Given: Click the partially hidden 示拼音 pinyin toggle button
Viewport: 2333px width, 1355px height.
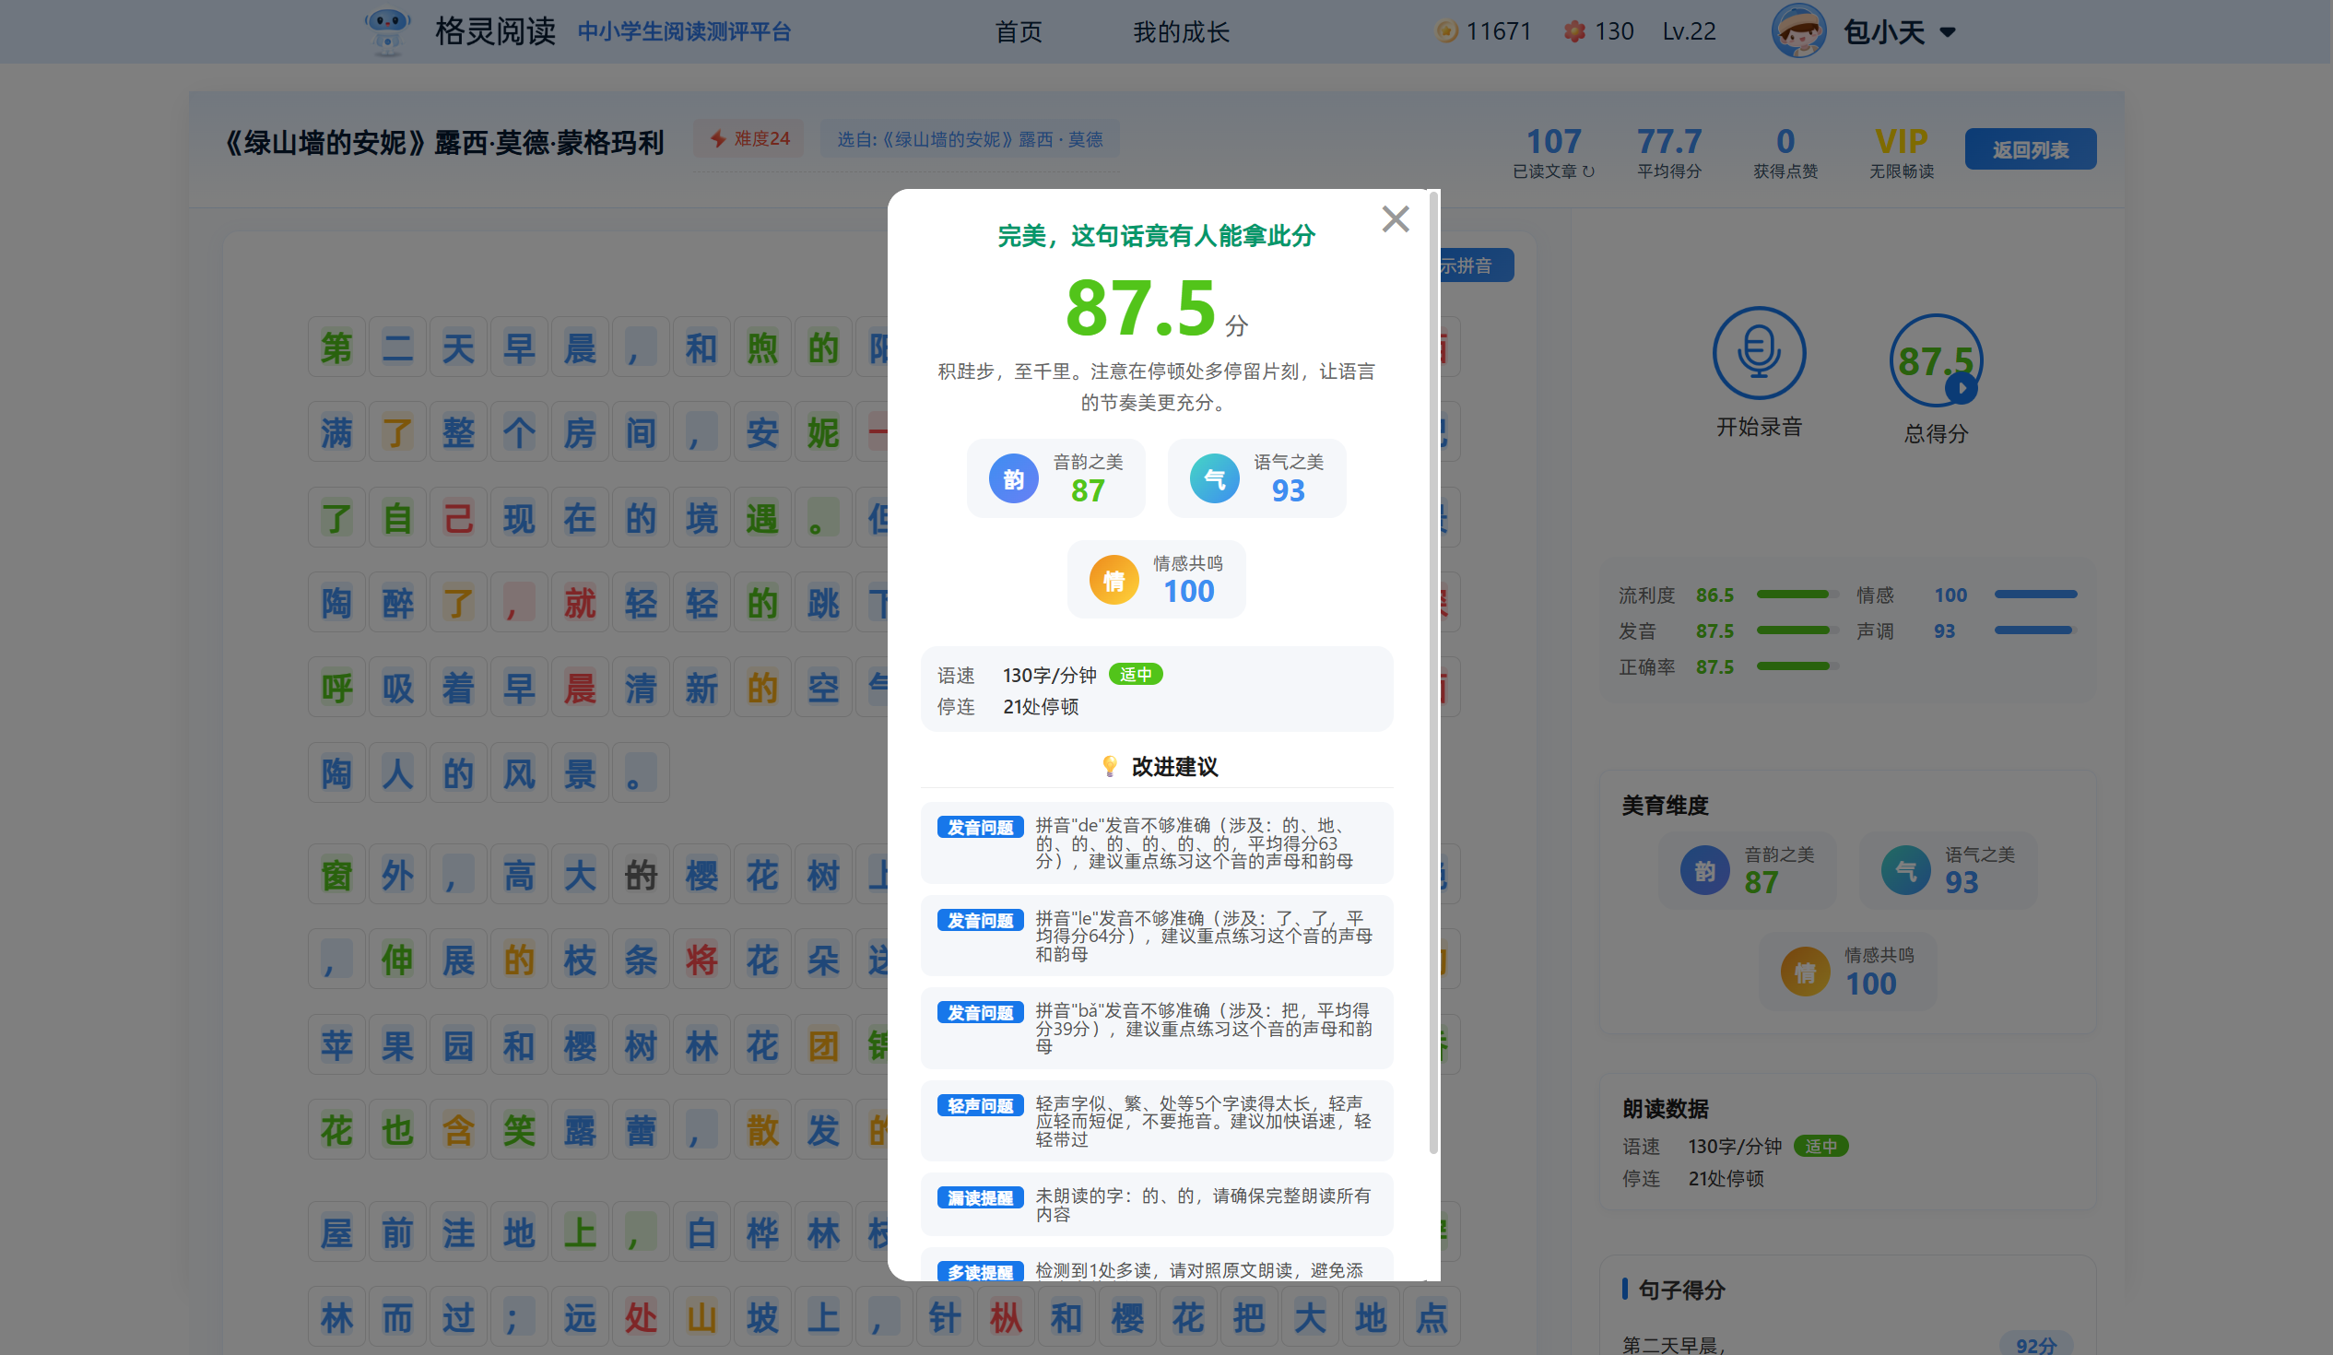Looking at the screenshot, I should click(x=1476, y=265).
